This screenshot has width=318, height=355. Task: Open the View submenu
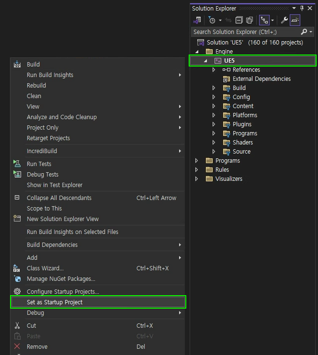(98, 106)
